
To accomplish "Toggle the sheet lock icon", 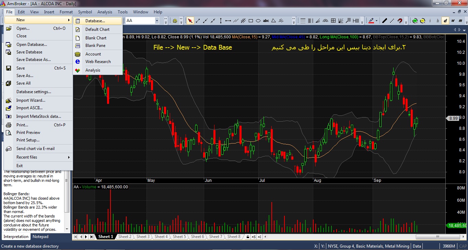I will 248,237.
